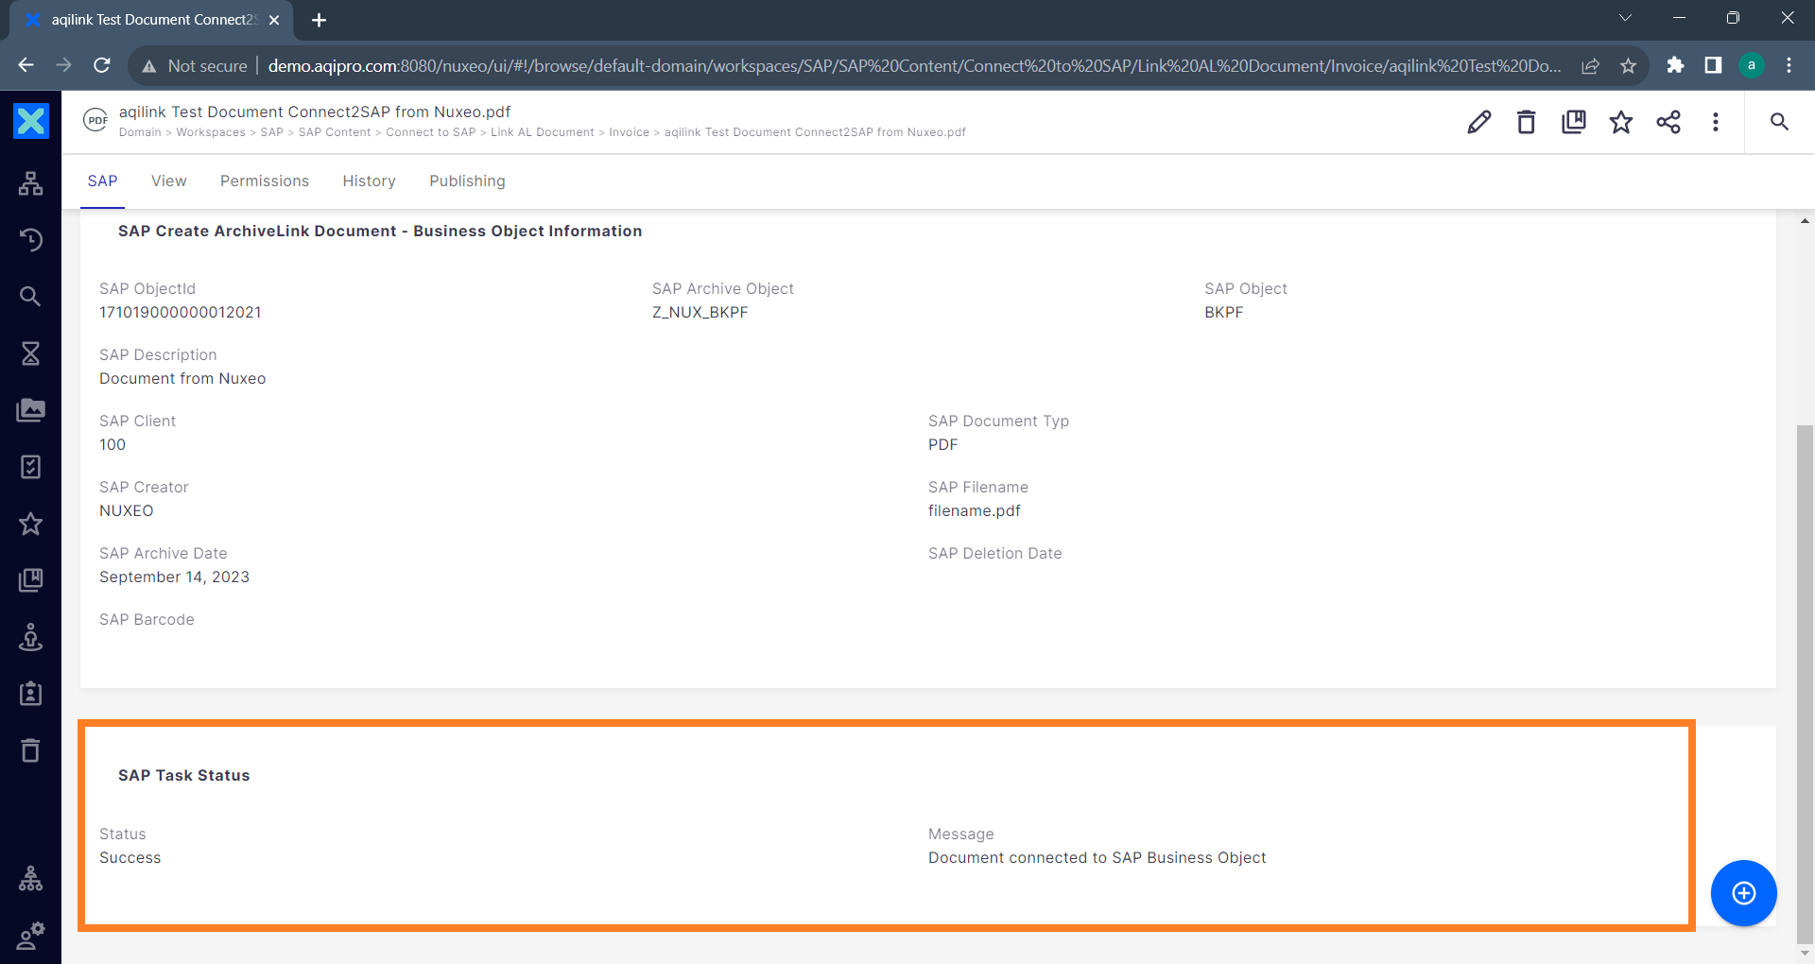
Task: Share this page URL icon
Action: click(x=1590, y=65)
